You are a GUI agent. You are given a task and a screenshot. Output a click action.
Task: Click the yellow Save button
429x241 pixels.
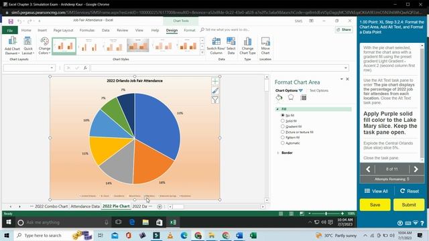[x=375, y=205]
